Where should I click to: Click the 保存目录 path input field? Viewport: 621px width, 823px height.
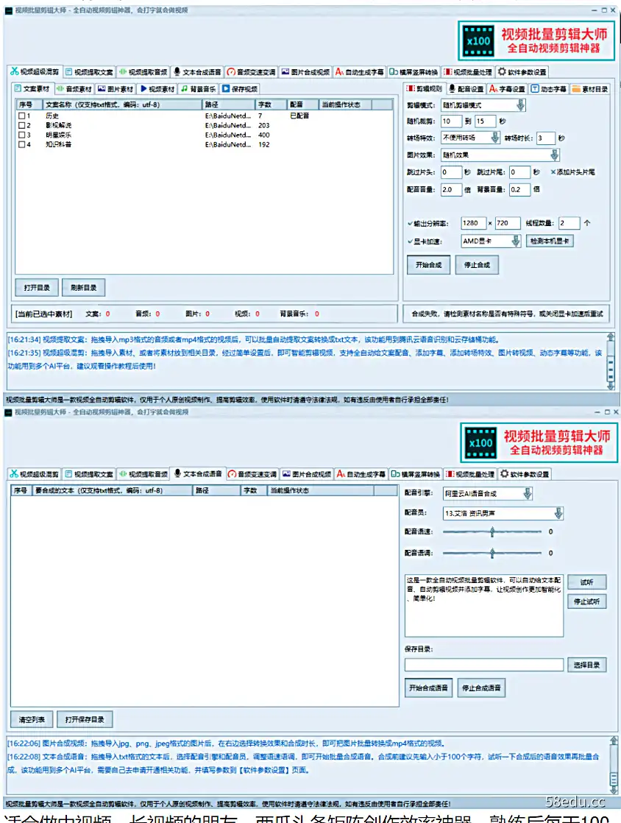pos(483,665)
